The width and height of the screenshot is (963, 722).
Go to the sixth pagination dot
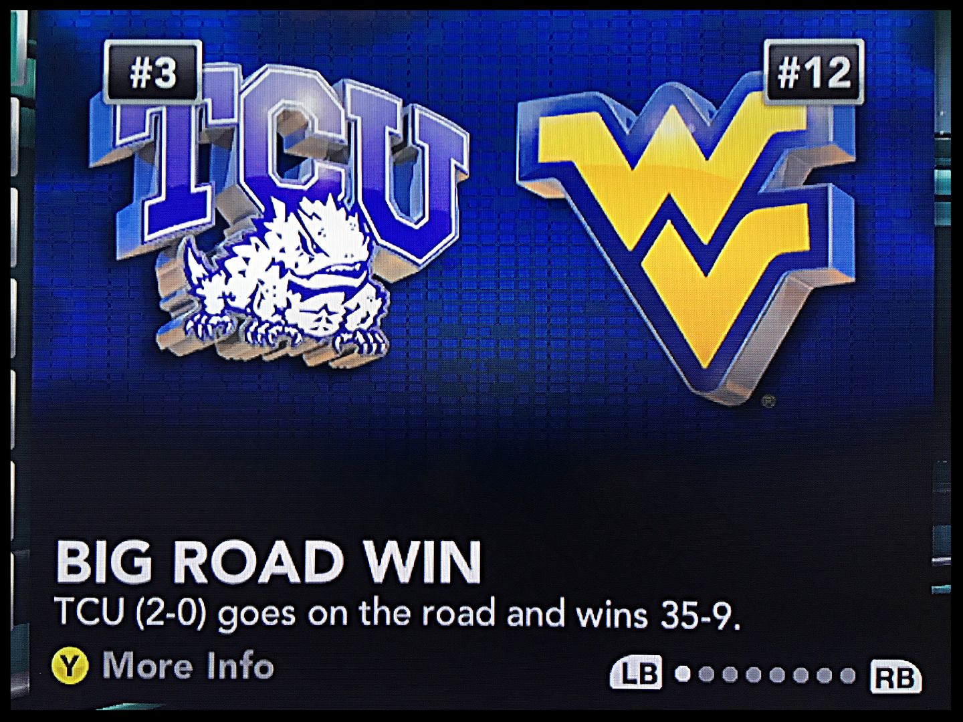pyautogui.click(x=800, y=675)
